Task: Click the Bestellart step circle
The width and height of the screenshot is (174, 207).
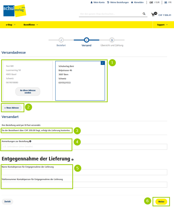Action: [61, 40]
